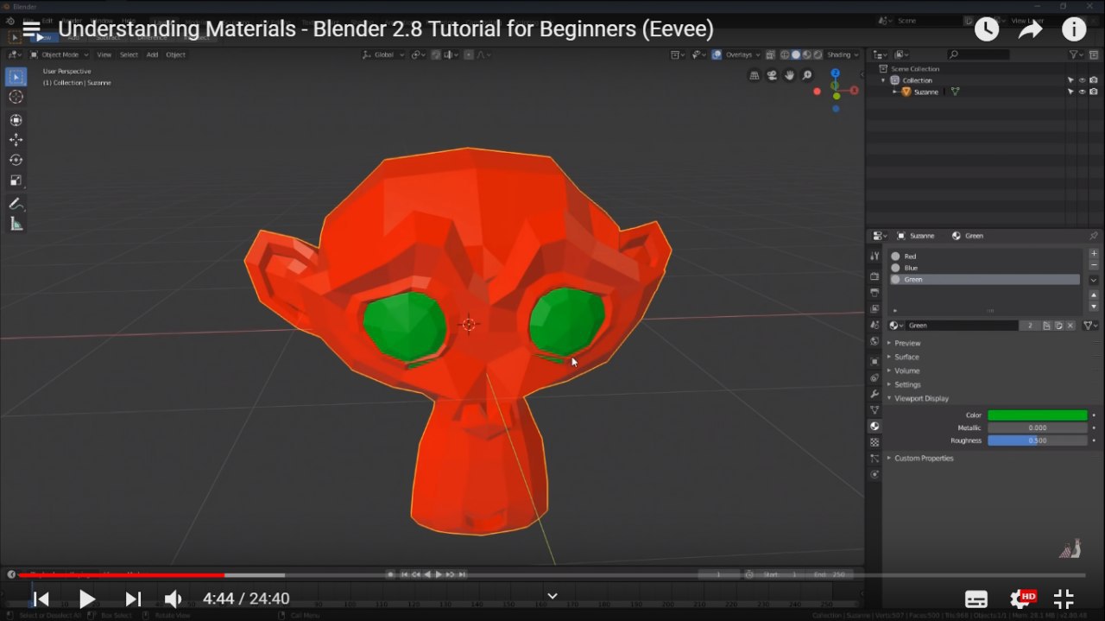Click the pan hand navigation icon
This screenshot has height=621, width=1105.
[x=789, y=75]
